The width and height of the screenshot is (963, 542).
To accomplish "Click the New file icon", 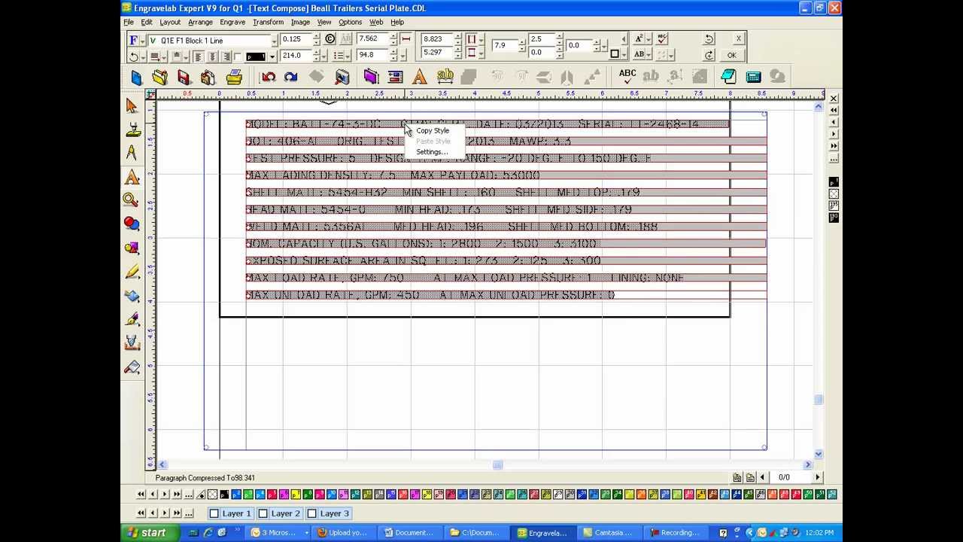I will pos(136,77).
